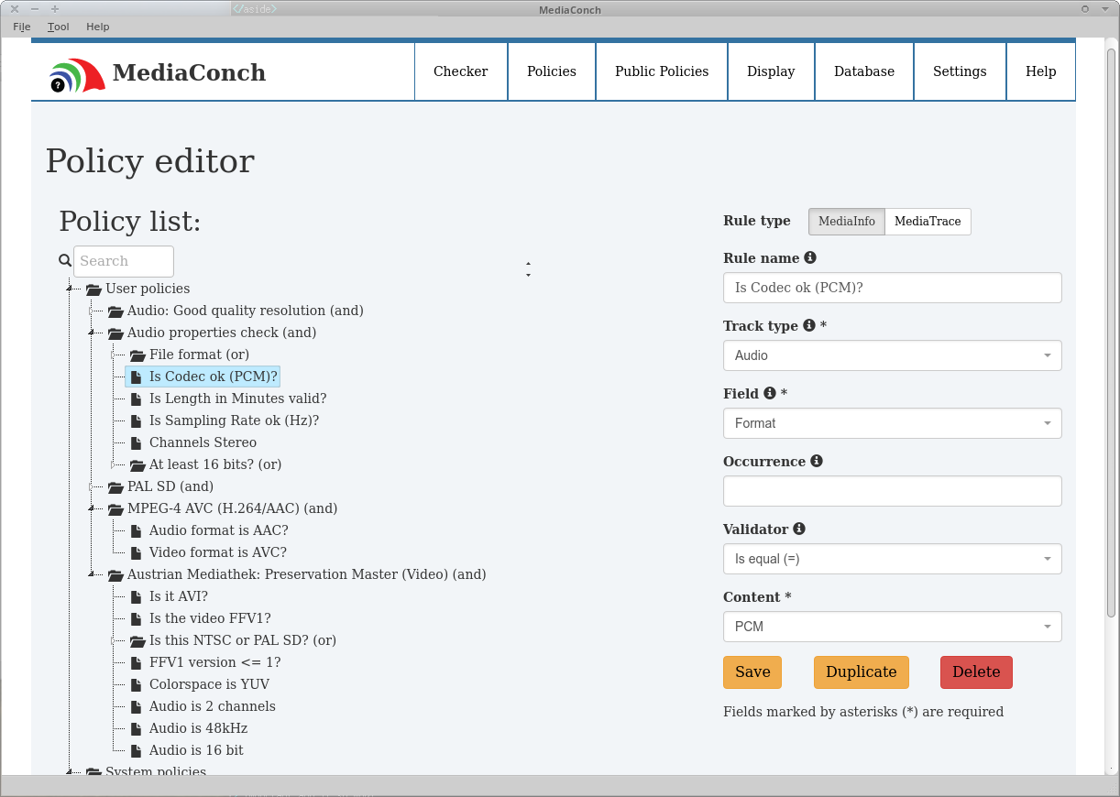1120x797 pixels.
Task: Click the Field info icon
Action: click(770, 394)
